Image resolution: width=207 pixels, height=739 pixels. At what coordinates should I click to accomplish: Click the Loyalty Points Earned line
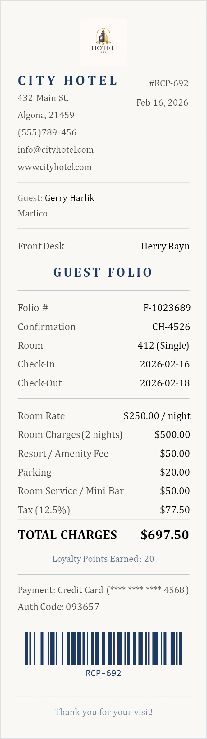click(103, 559)
